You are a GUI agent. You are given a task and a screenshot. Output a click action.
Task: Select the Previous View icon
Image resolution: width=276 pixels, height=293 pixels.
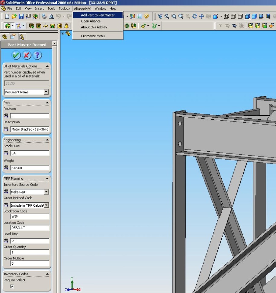pyautogui.click(x=160, y=16)
